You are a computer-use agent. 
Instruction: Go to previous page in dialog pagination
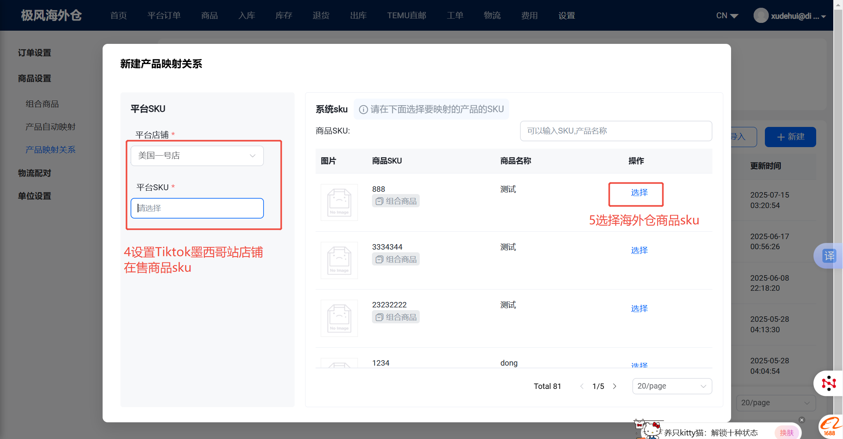(x=582, y=386)
